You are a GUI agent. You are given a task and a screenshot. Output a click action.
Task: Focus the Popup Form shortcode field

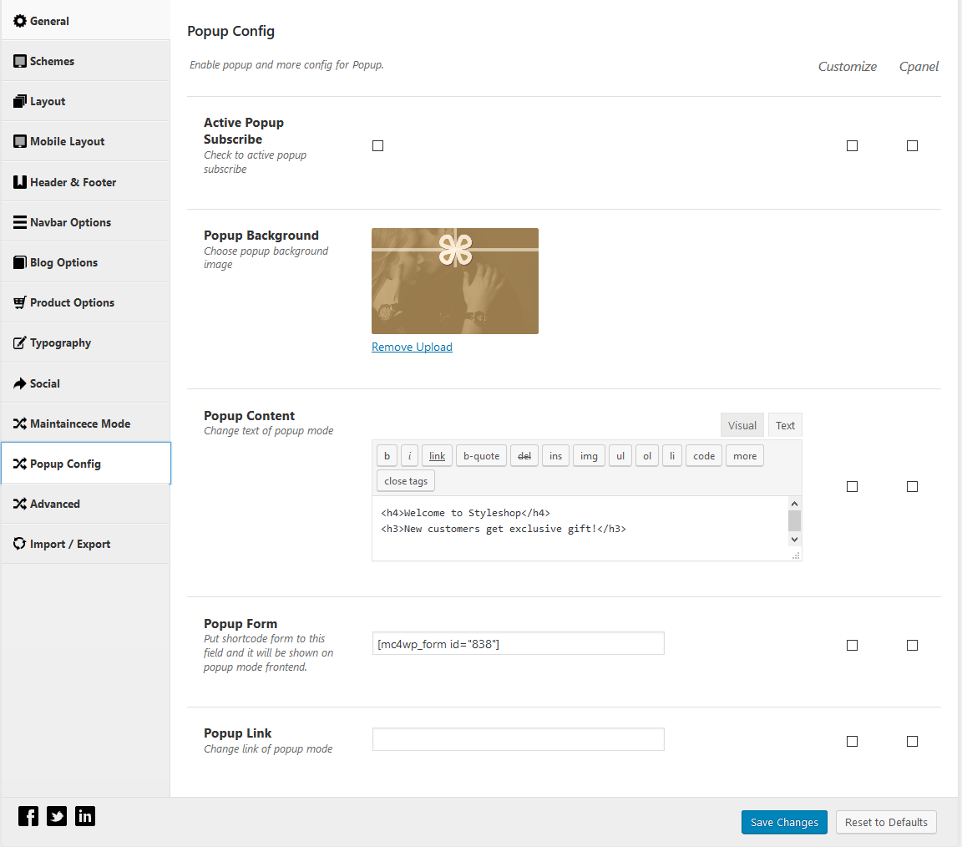tap(519, 643)
